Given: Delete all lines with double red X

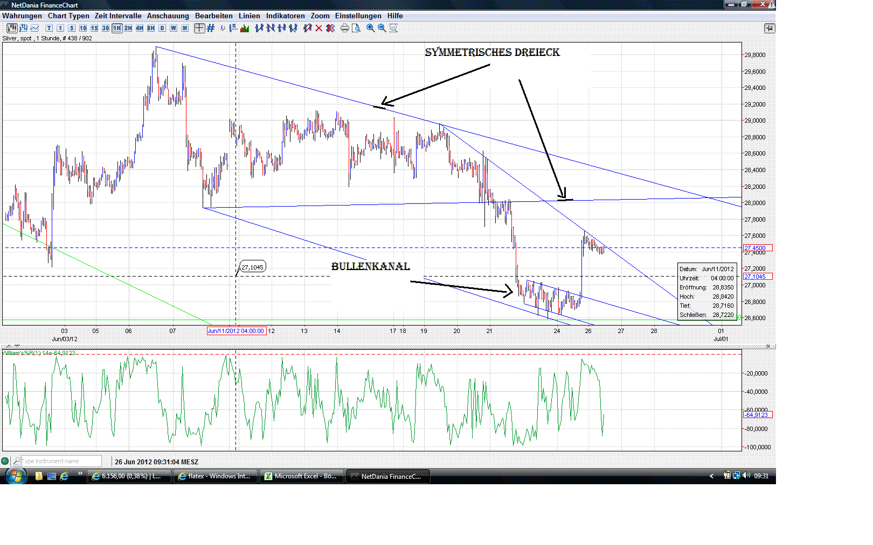Looking at the screenshot, I should [x=330, y=28].
